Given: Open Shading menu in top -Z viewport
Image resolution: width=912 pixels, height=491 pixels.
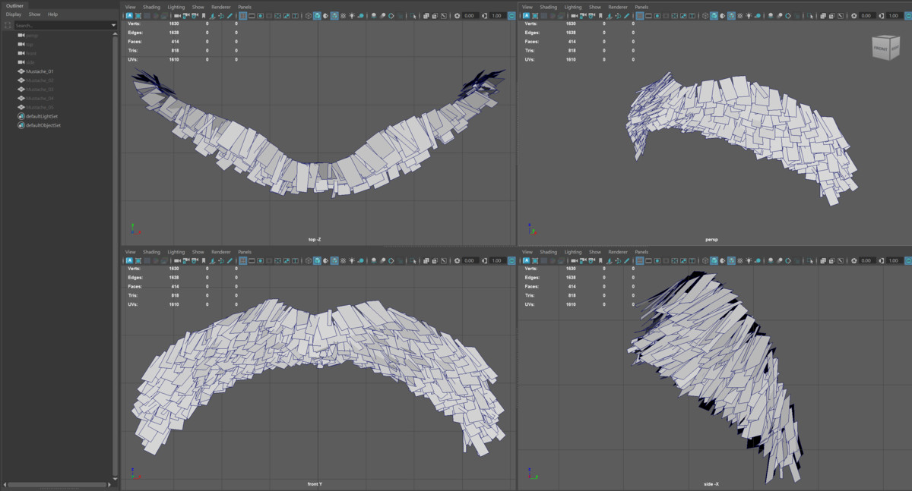Looking at the screenshot, I should tap(151, 7).
